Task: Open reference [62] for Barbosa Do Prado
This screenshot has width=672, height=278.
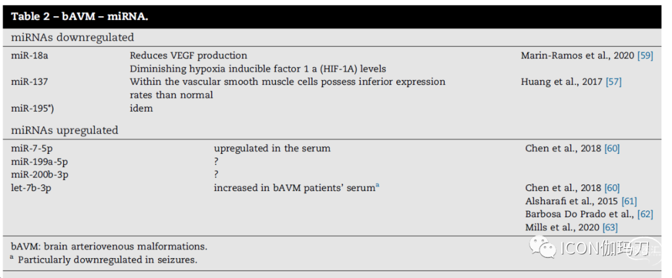Action: (x=645, y=214)
